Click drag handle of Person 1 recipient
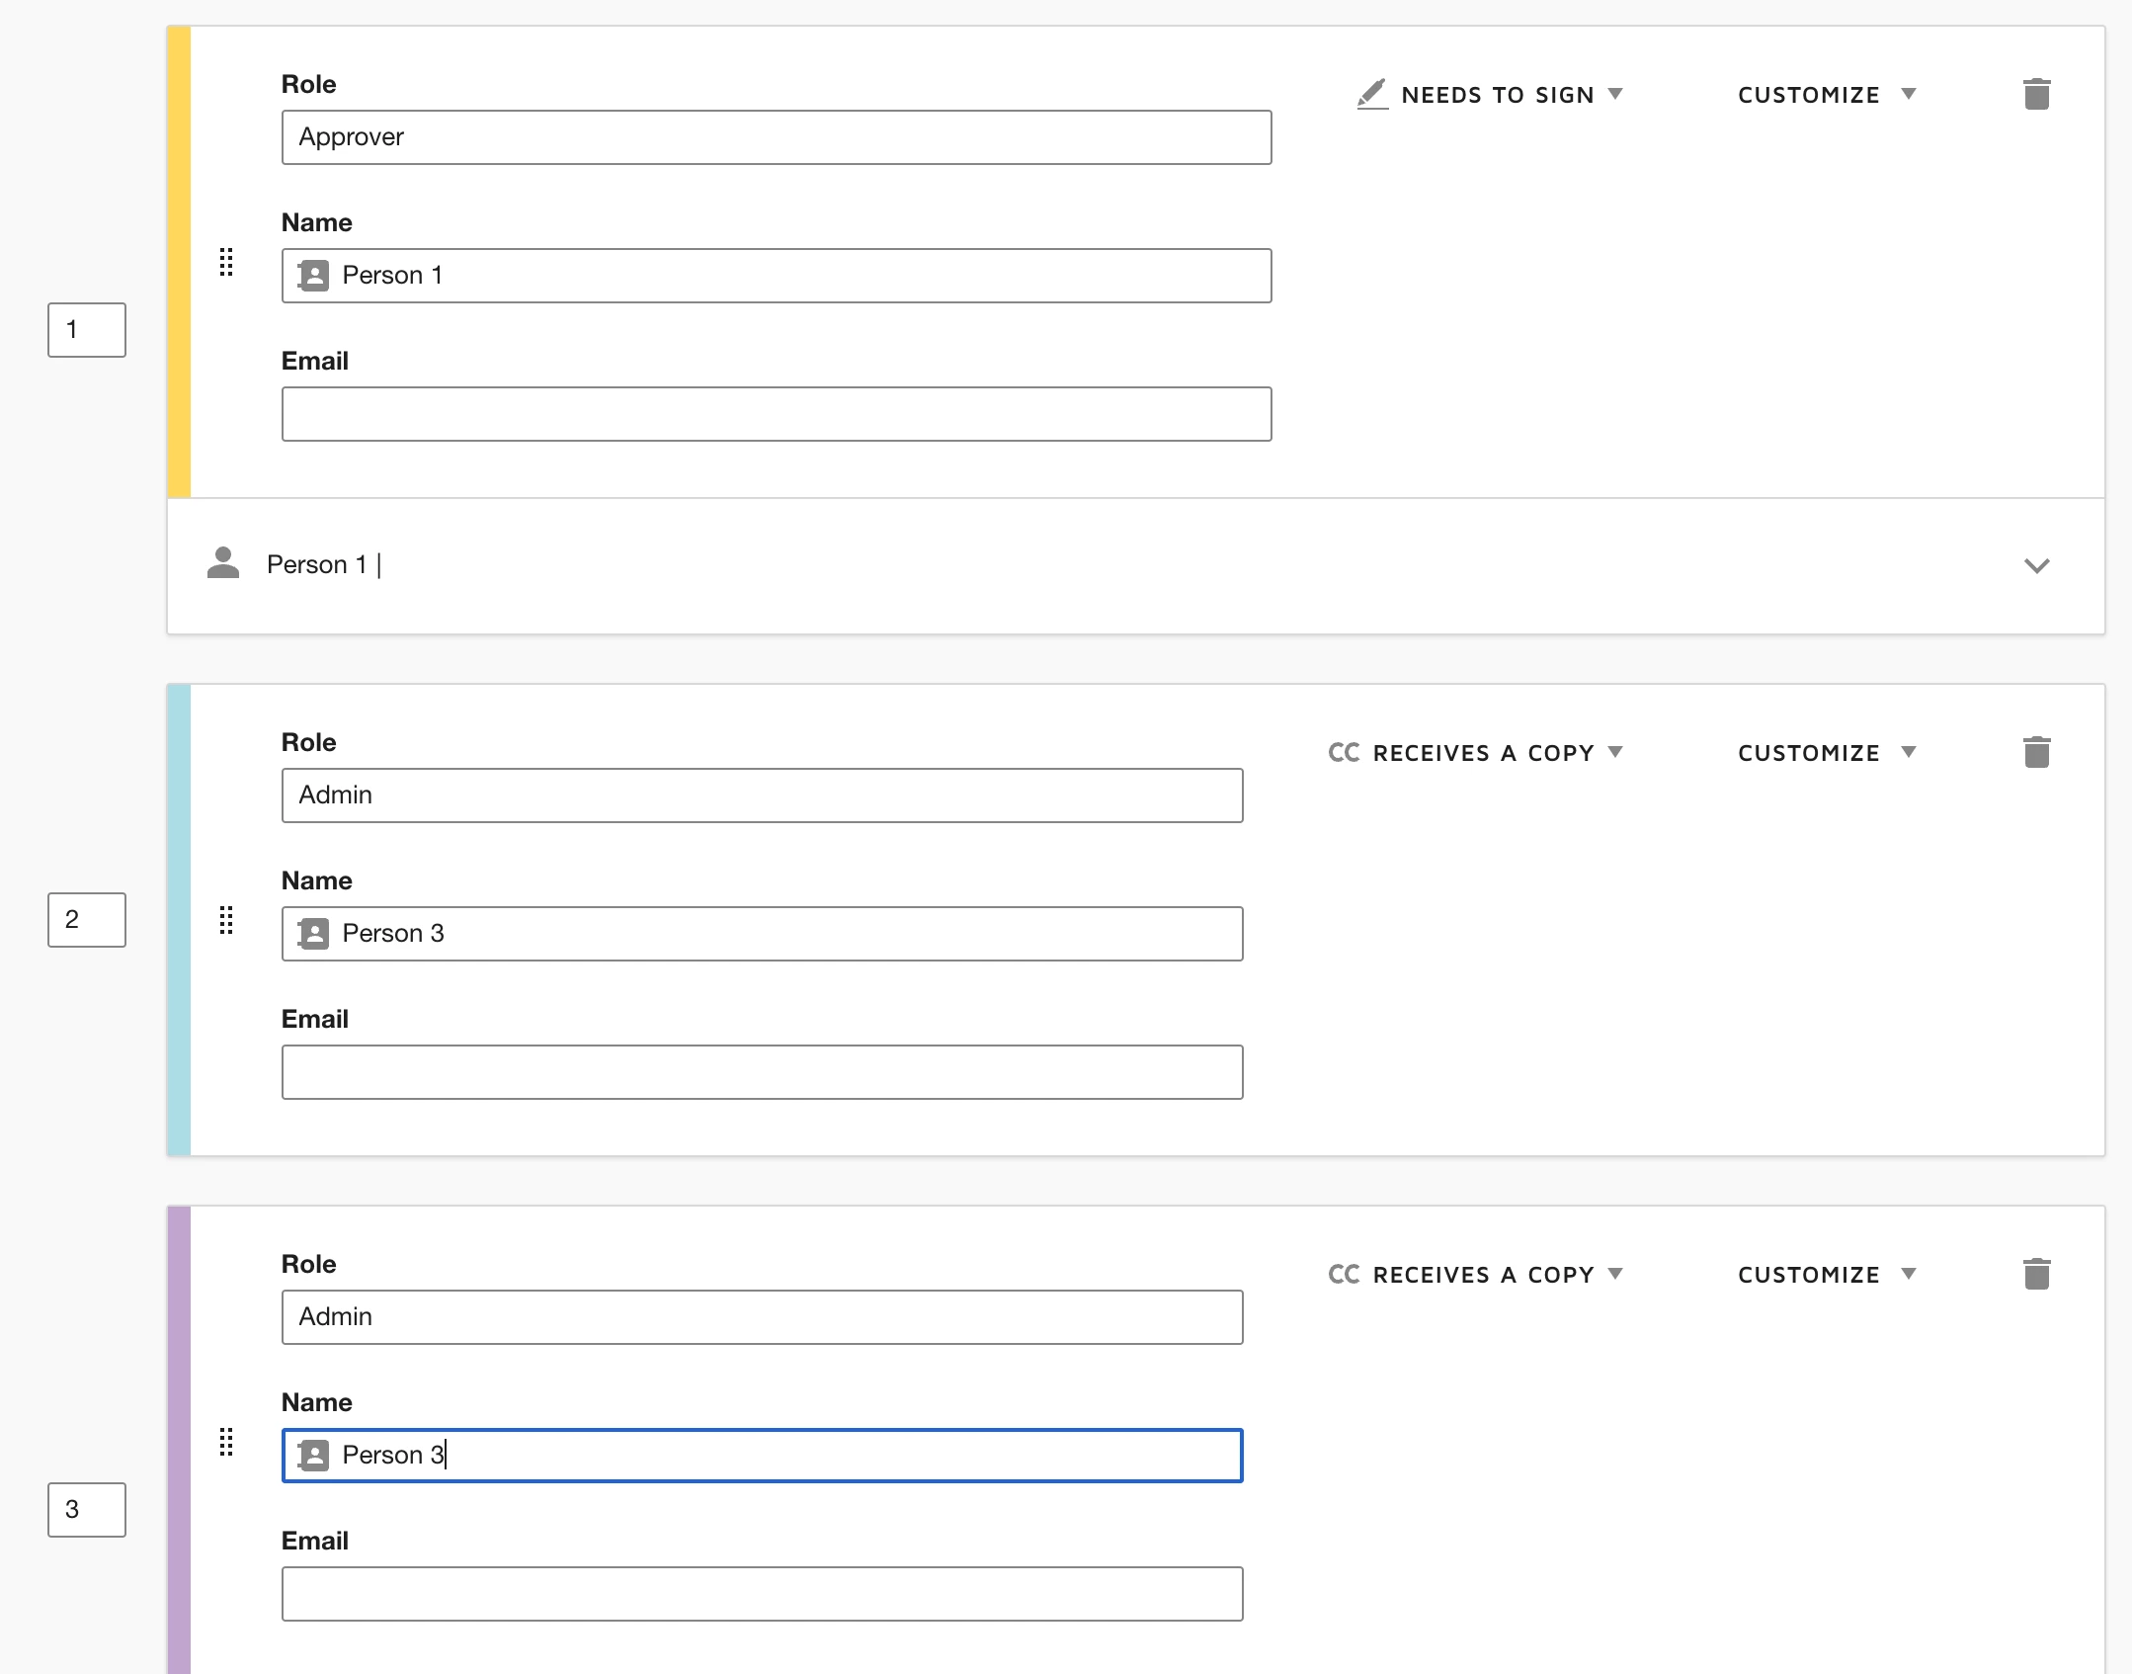 click(x=226, y=262)
